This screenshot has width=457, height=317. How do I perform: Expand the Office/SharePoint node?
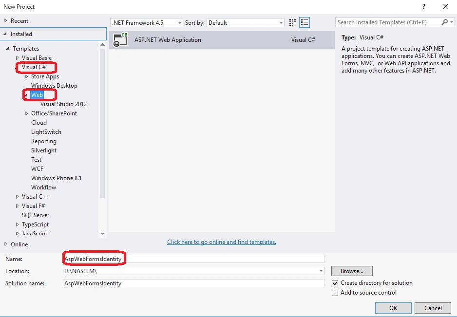(26, 113)
